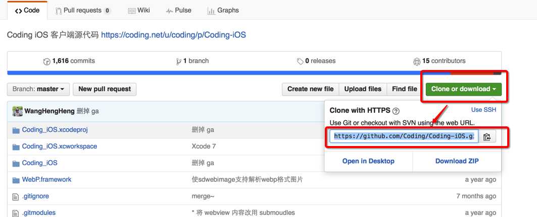Click the commits clock icon

tap(46, 62)
